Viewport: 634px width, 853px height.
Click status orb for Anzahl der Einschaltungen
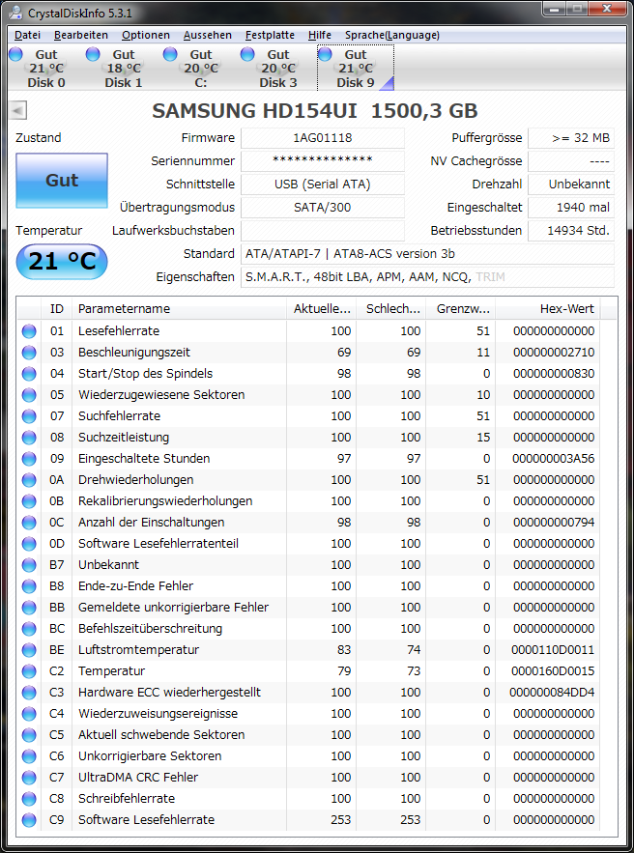(29, 523)
